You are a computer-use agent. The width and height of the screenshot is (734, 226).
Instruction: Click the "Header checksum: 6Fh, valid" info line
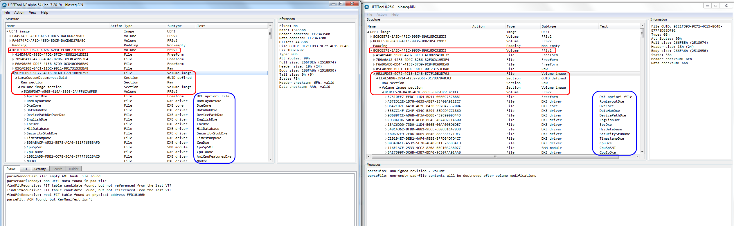coord(307,83)
